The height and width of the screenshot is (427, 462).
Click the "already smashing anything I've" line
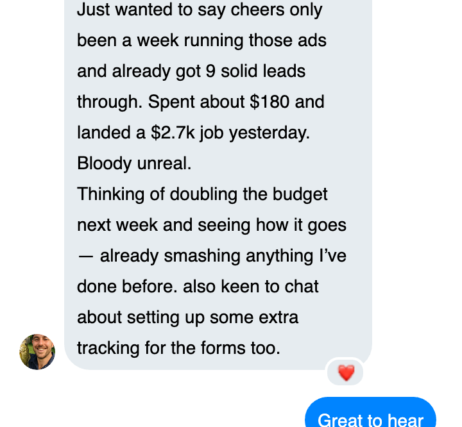tap(223, 256)
